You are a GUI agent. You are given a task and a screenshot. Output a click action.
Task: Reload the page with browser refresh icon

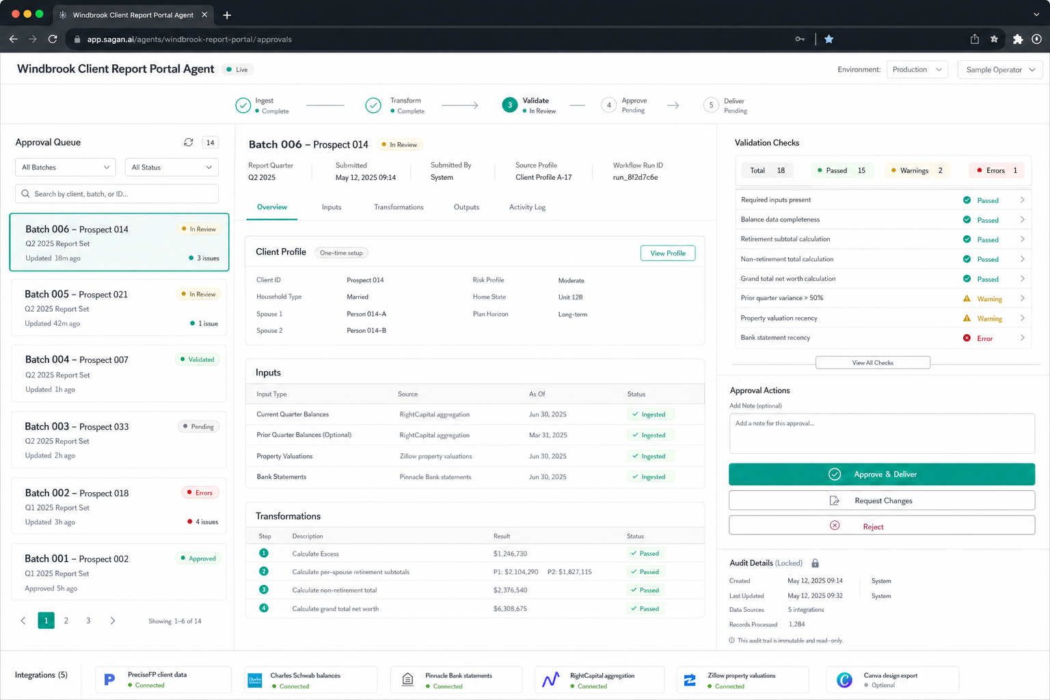click(x=53, y=39)
